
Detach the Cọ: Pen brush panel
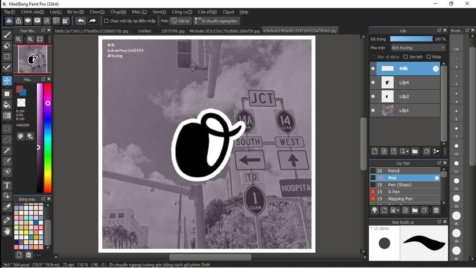point(439,163)
